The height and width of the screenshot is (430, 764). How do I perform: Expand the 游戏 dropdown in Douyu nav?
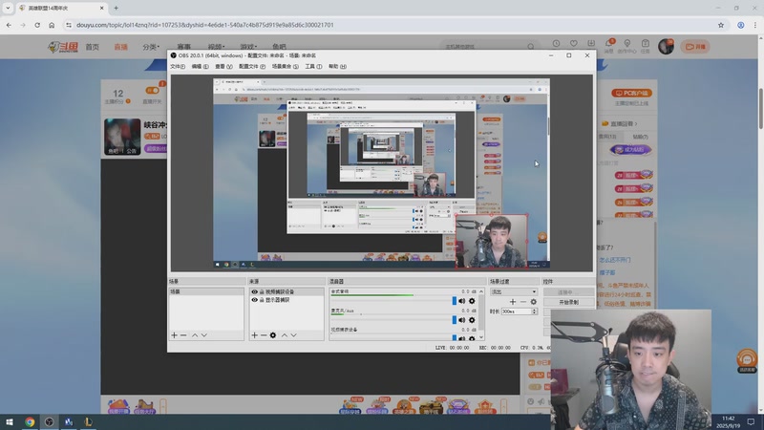click(248, 47)
